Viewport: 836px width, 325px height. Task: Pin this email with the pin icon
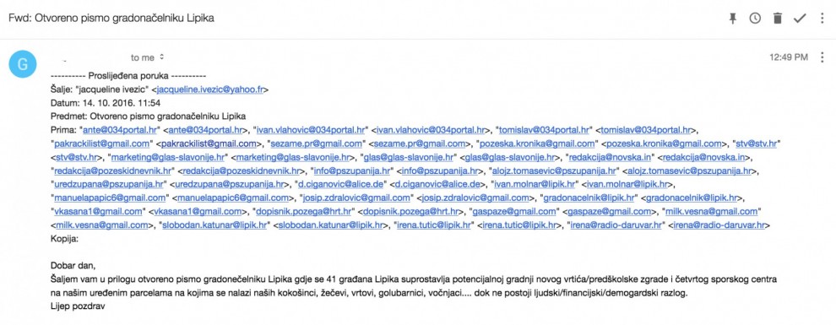pyautogui.click(x=733, y=18)
